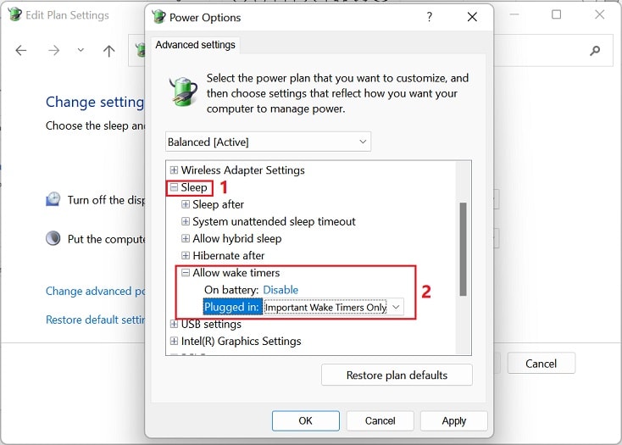Click the settings tree vertical scrollbar thumb
The width and height of the screenshot is (622, 445).
(x=463, y=249)
